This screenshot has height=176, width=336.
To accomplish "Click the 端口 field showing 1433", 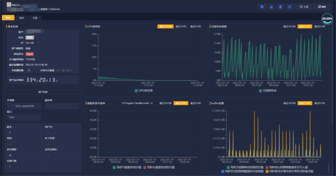I will 24,117.
